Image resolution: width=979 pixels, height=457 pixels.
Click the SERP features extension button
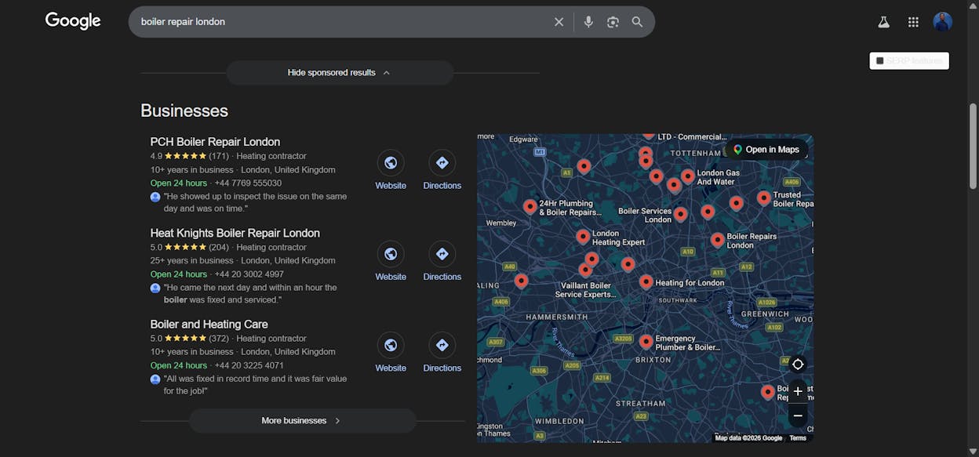click(x=909, y=60)
